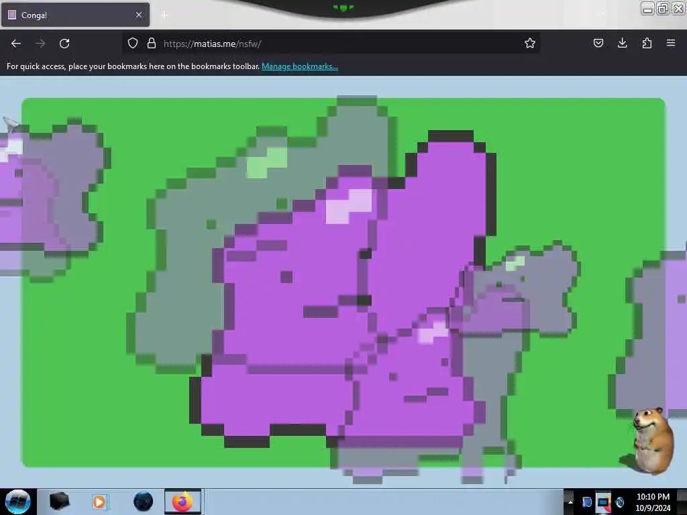This screenshot has height=515, width=687.
Task: Open the round tray icon beside clock
Action: pos(620,502)
